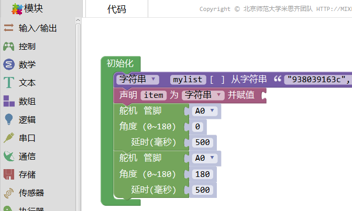Click the angle field showing 180
Image resolution: width=352 pixels, height=211 pixels.
[x=202, y=174]
